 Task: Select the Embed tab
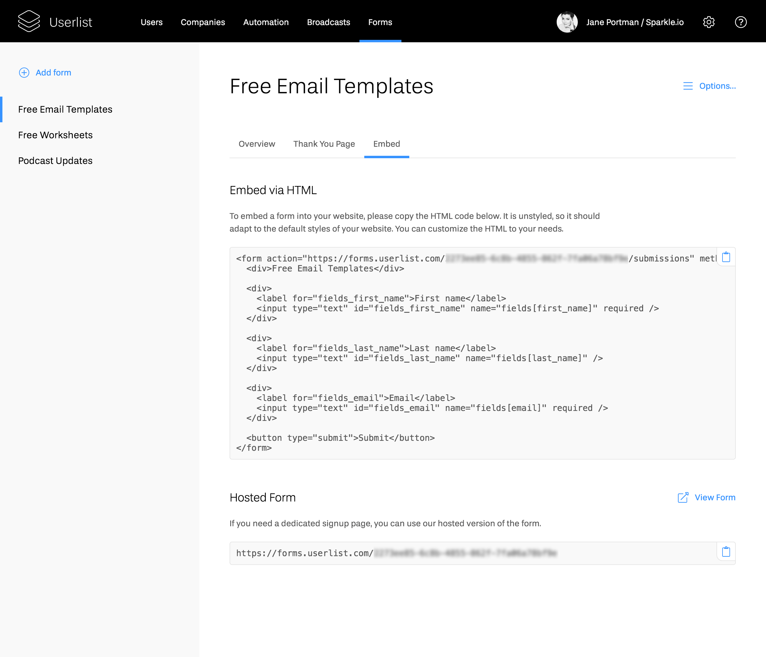386,144
